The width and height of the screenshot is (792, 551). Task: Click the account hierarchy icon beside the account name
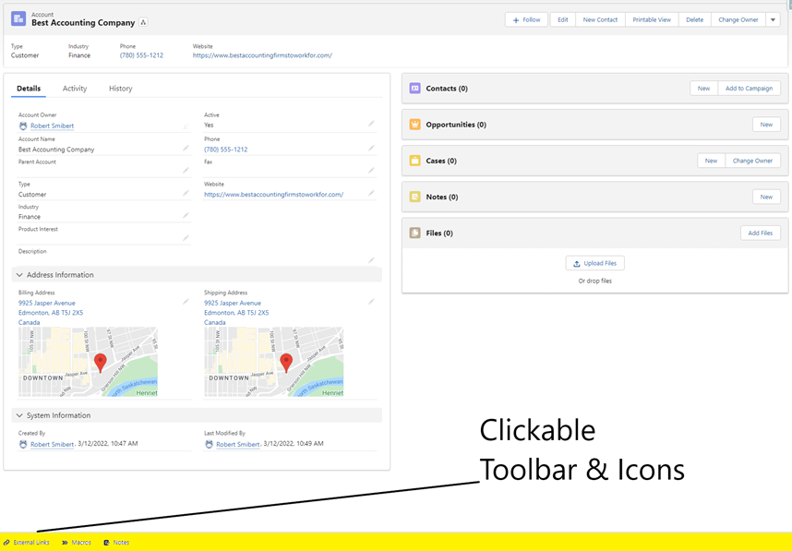143,22
